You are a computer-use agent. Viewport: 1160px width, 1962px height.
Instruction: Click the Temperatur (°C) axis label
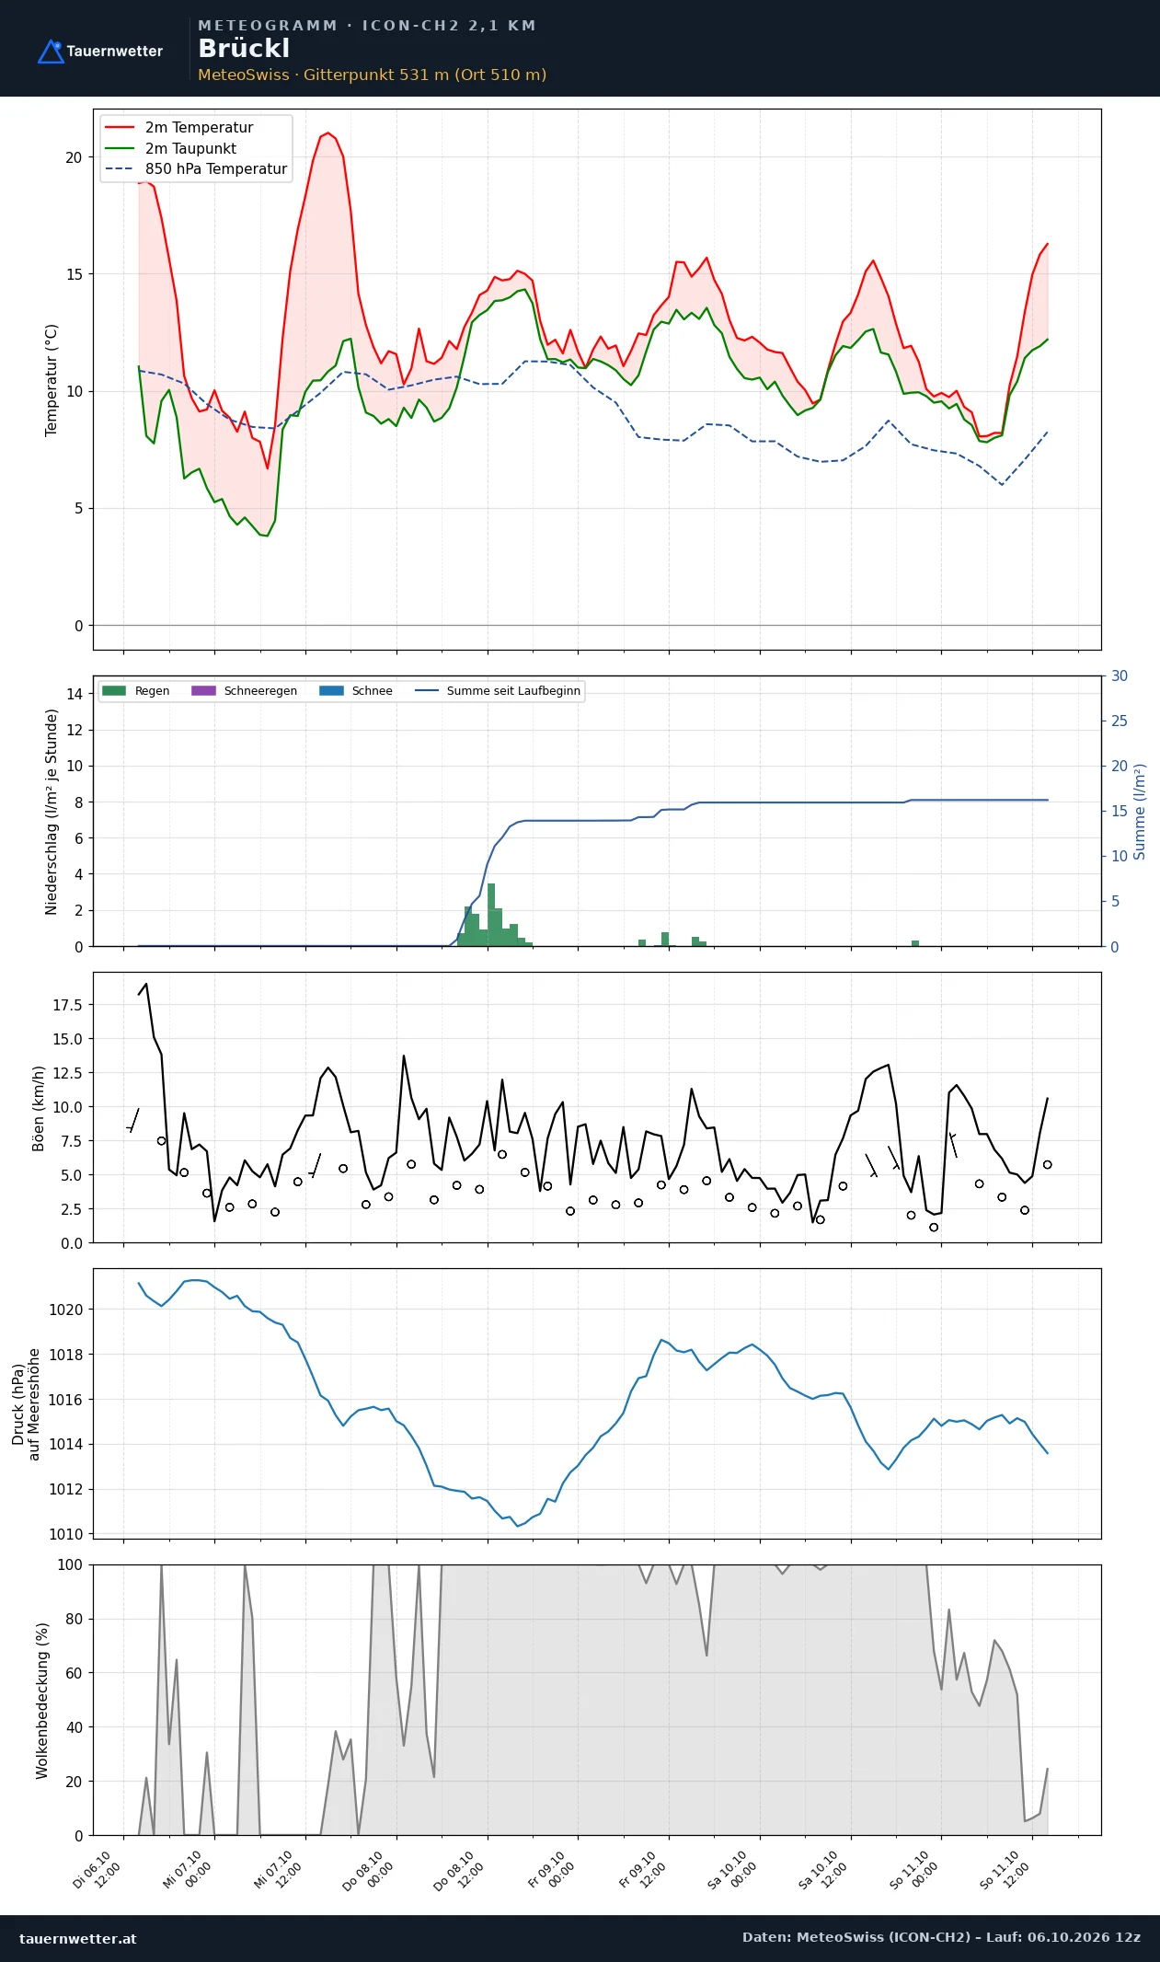52,380
